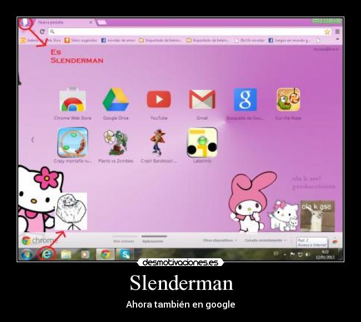Switch to the Más visitados section
Image resolution: width=361 pixels, height=322 pixels.
click(124, 241)
